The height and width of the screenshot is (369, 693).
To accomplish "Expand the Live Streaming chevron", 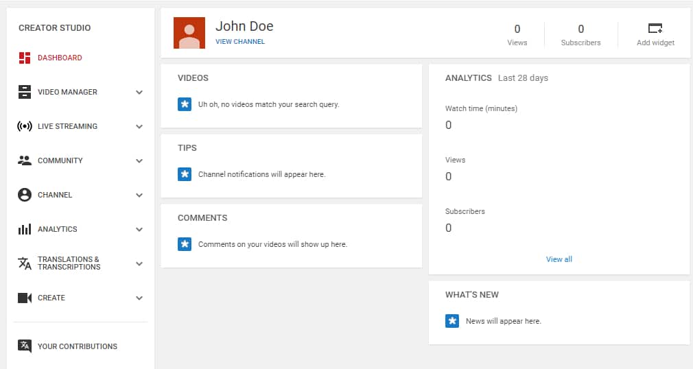I will pyautogui.click(x=139, y=127).
